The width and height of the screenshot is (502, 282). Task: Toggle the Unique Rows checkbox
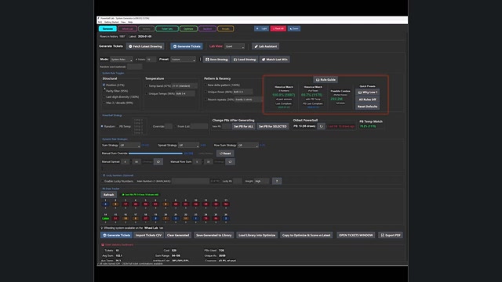(206, 92)
